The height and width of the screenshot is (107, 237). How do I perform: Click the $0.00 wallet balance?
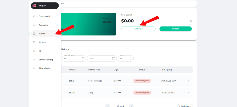[x=127, y=21]
